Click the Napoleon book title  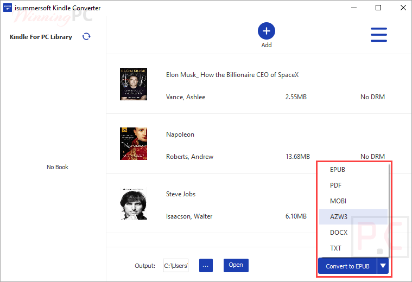pos(180,134)
